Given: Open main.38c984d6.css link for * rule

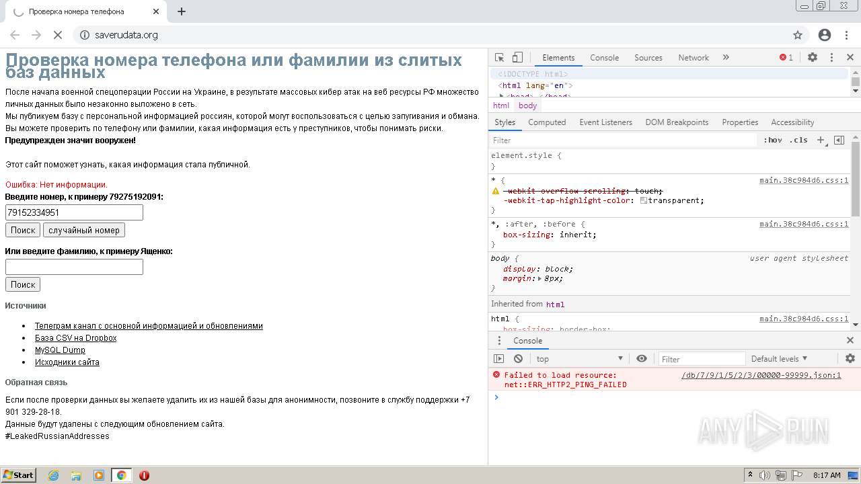Looking at the screenshot, I should 804,180.
